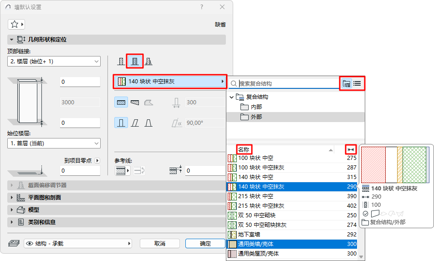The width and height of the screenshot is (434, 261).
Task: Open the 顶部链接 楼层 dropdown
Action: click(x=54, y=61)
